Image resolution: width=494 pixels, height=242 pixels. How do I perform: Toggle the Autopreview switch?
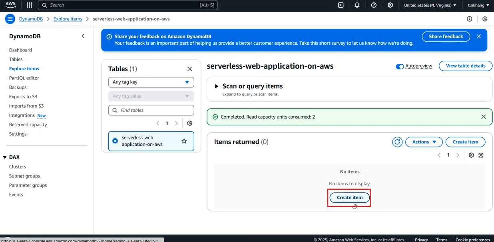400,66
